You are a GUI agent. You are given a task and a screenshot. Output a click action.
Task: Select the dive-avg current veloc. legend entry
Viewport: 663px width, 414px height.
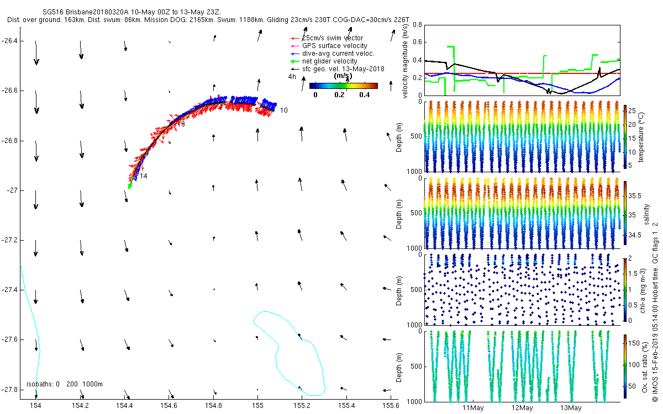pyautogui.click(x=338, y=54)
